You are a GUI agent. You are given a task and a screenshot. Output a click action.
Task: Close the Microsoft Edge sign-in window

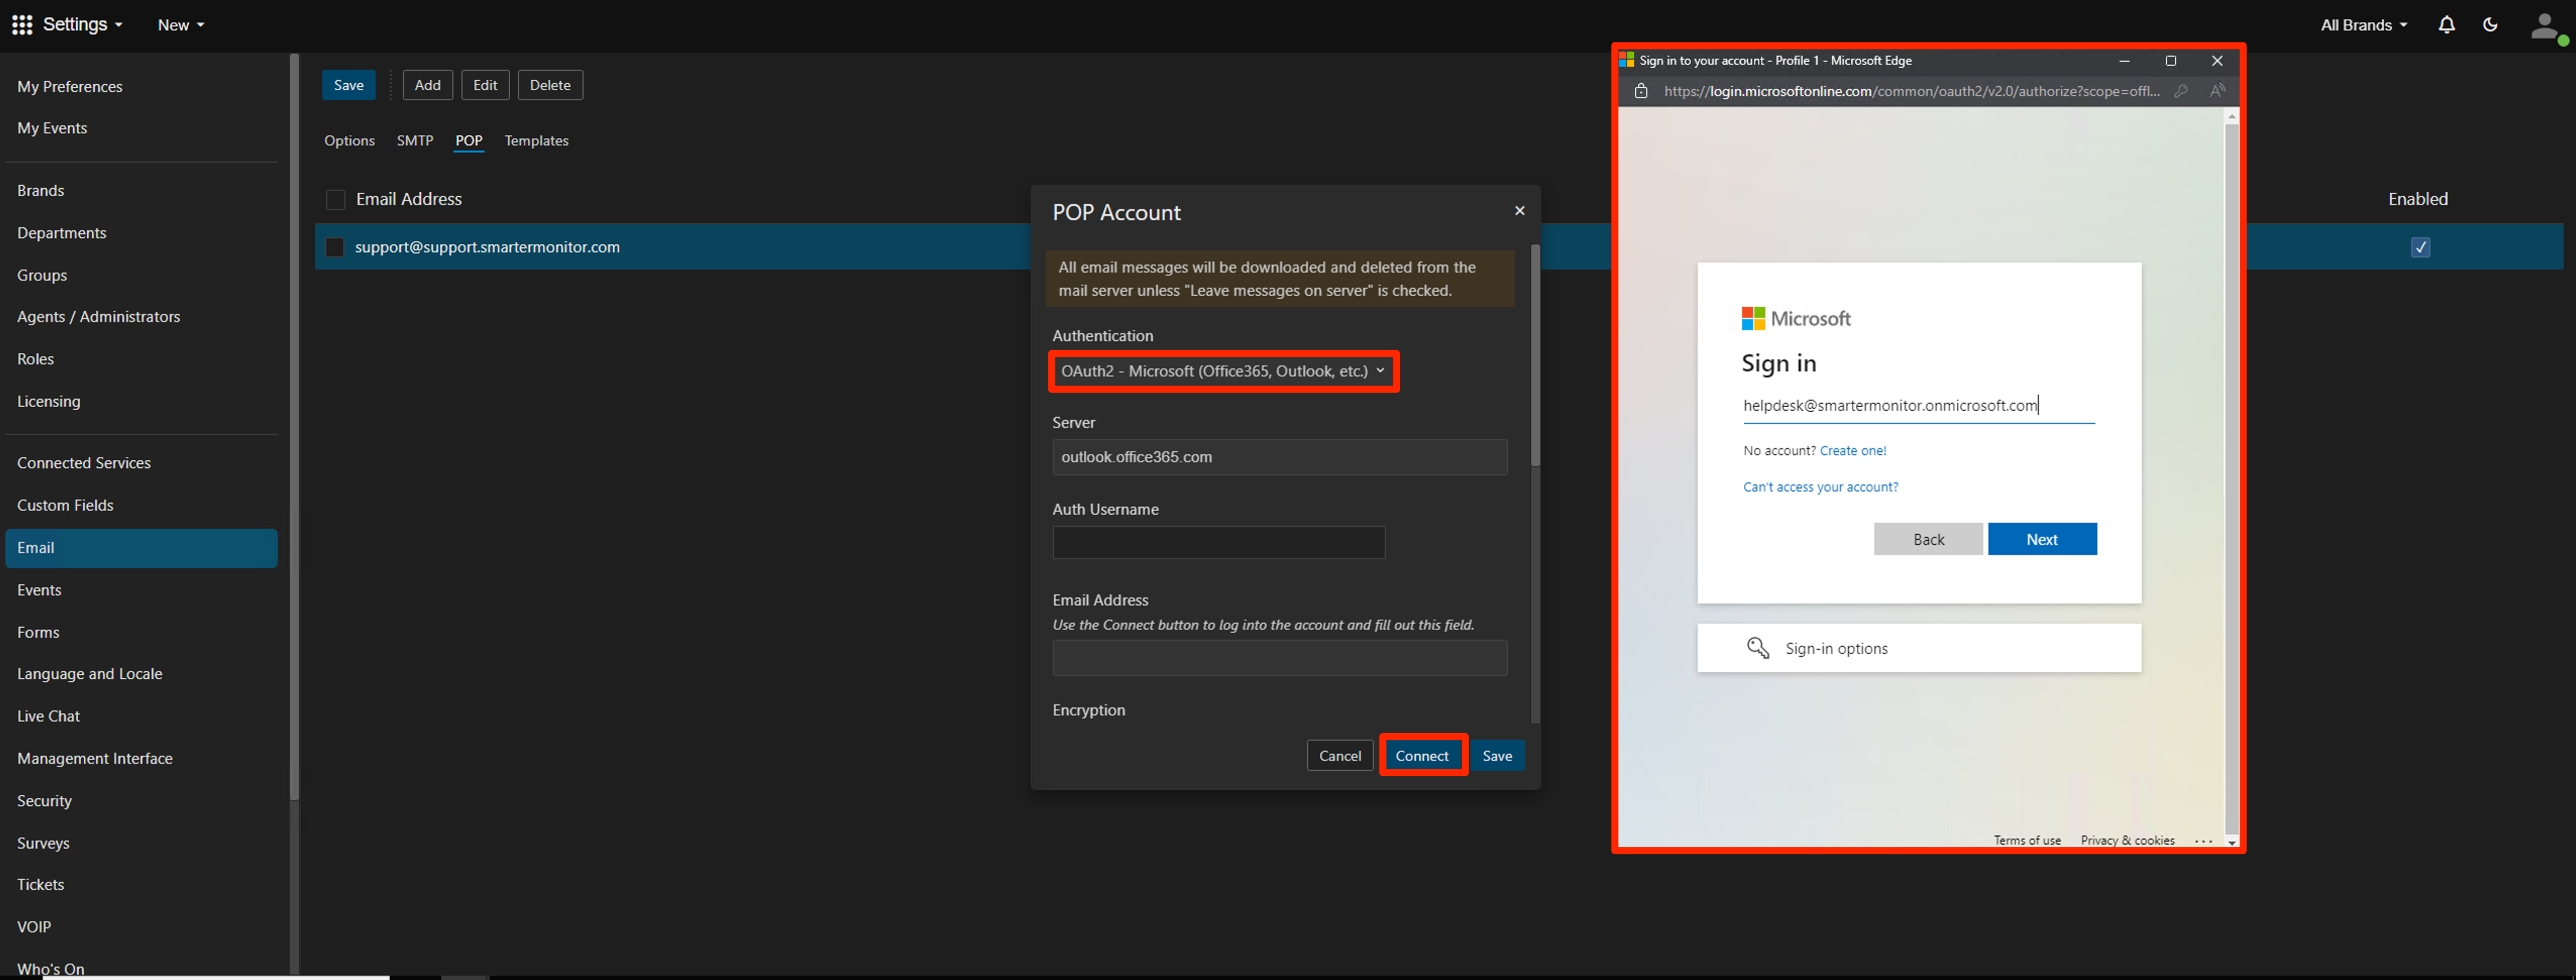coord(2217,60)
